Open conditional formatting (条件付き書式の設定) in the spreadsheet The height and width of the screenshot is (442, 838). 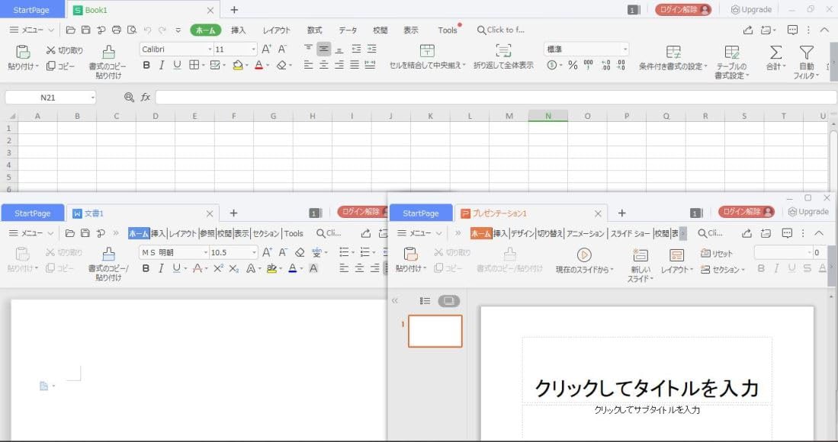(673, 53)
